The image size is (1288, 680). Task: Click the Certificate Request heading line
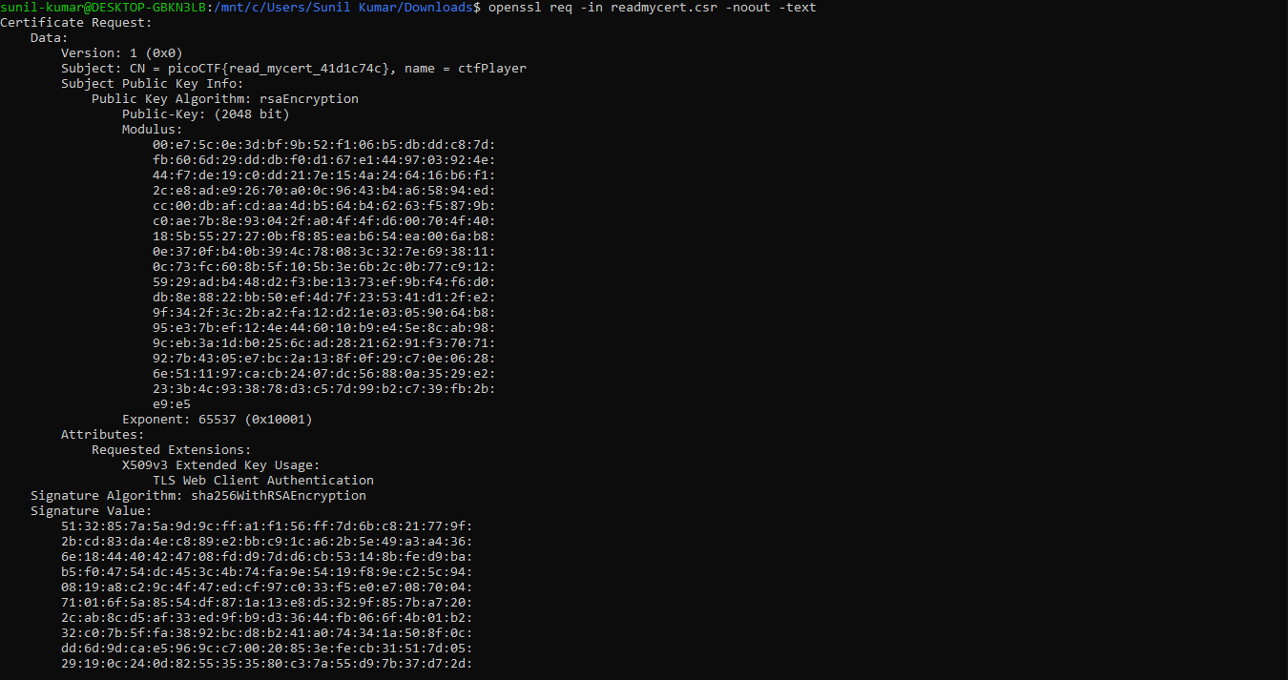76,23
